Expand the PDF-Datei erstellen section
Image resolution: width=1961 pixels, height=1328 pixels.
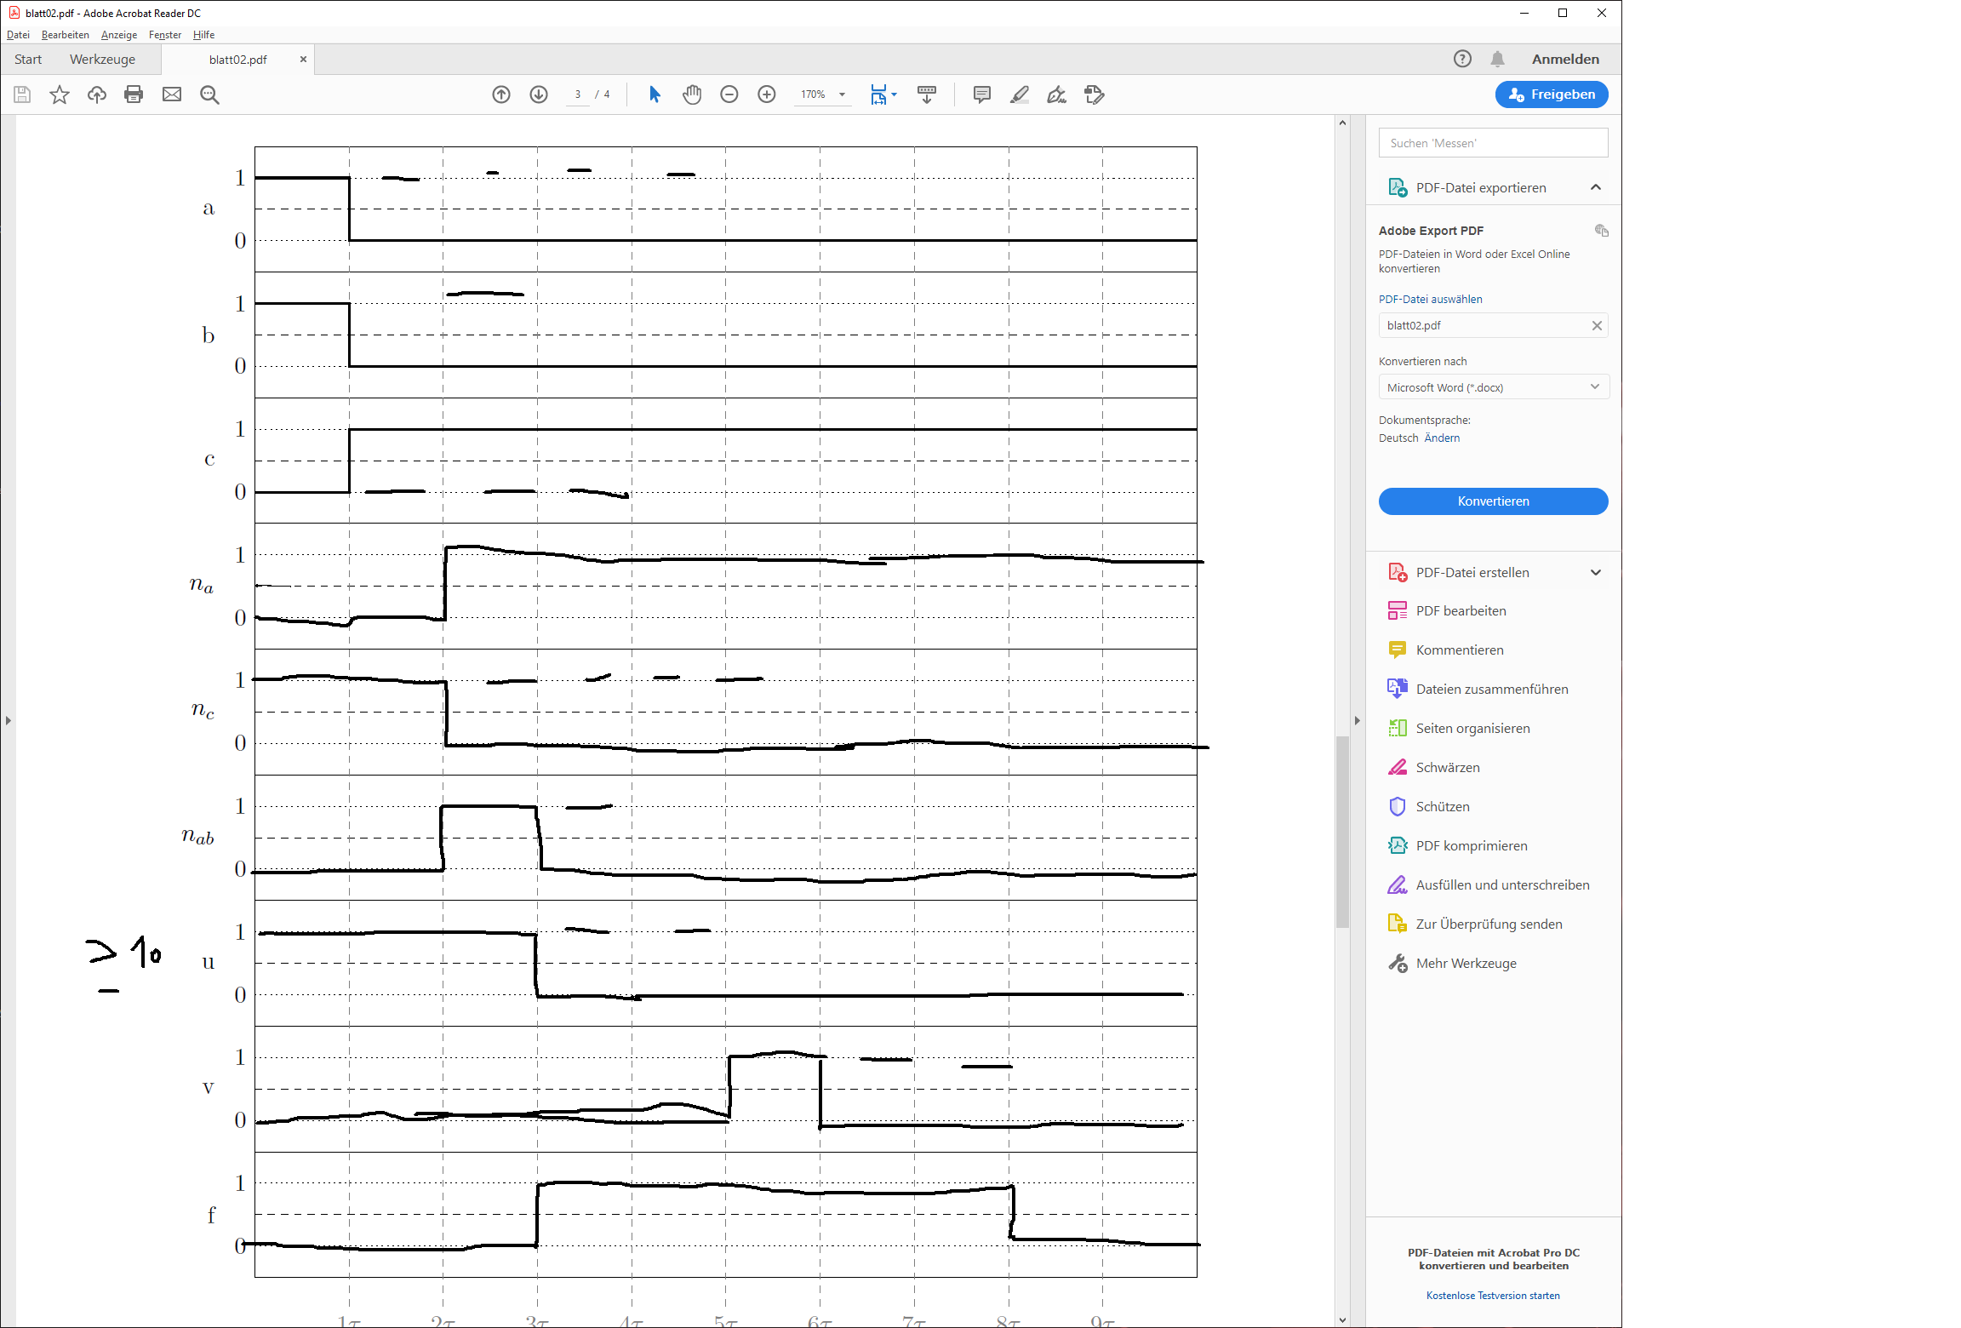click(x=1596, y=573)
